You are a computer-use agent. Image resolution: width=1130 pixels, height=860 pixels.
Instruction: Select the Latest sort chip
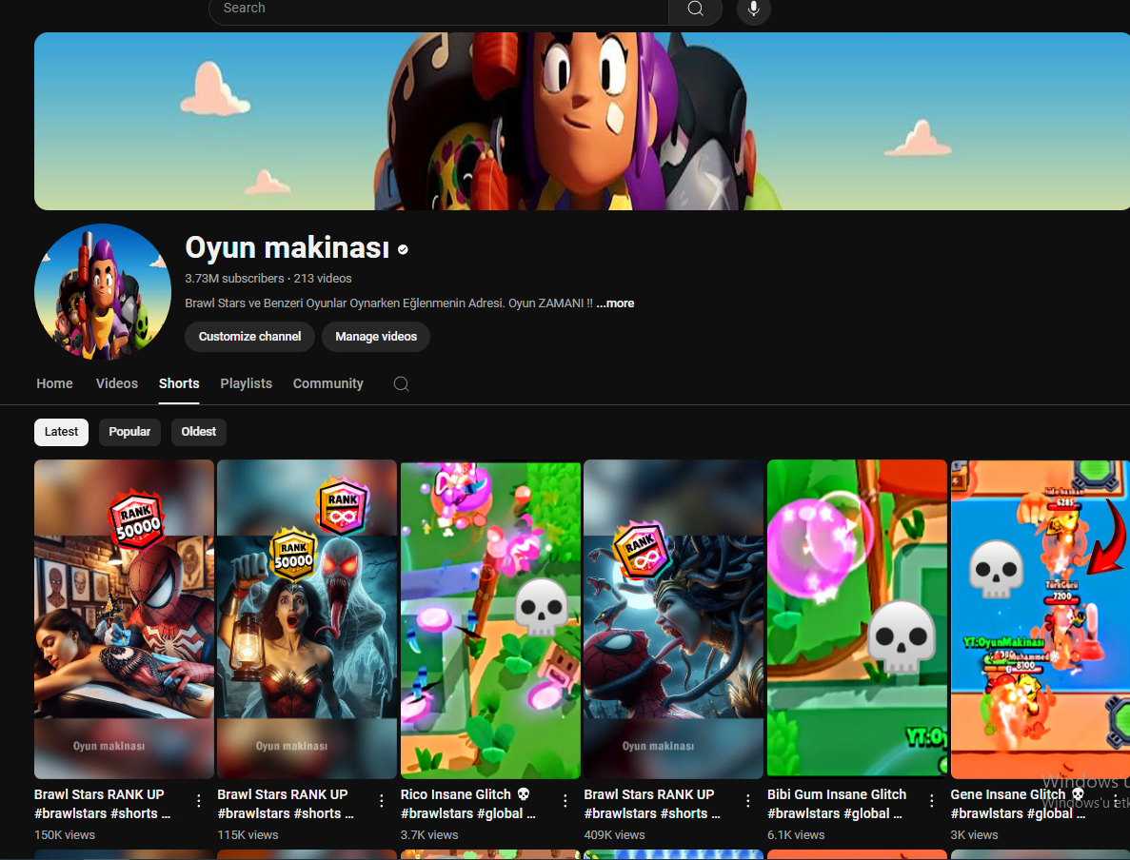[x=61, y=432]
